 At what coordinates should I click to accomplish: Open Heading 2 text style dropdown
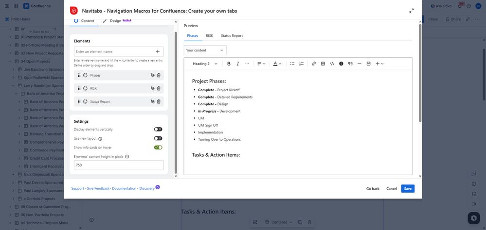tap(205, 64)
